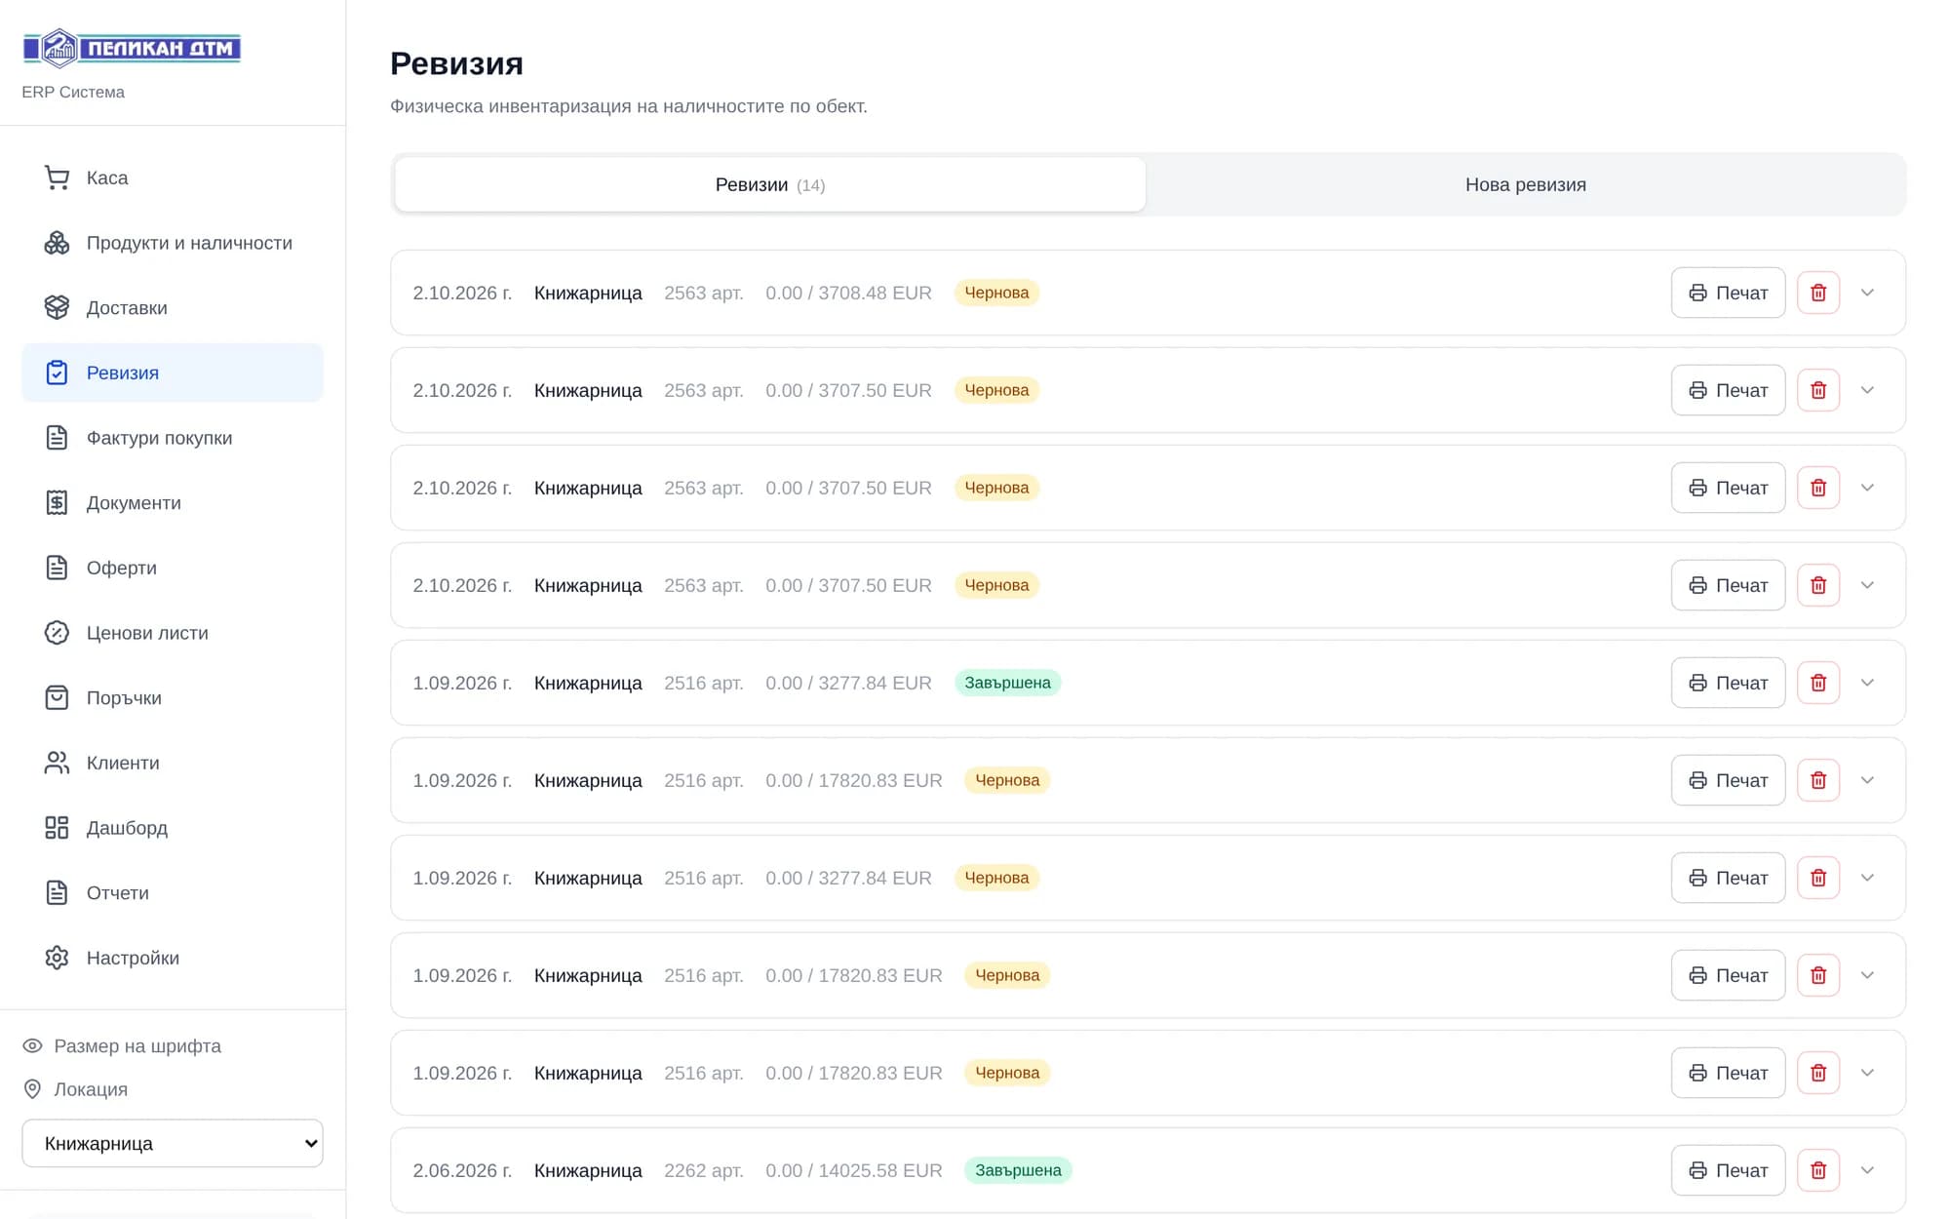Switch to the Ревизии (14) tab

click(770, 184)
